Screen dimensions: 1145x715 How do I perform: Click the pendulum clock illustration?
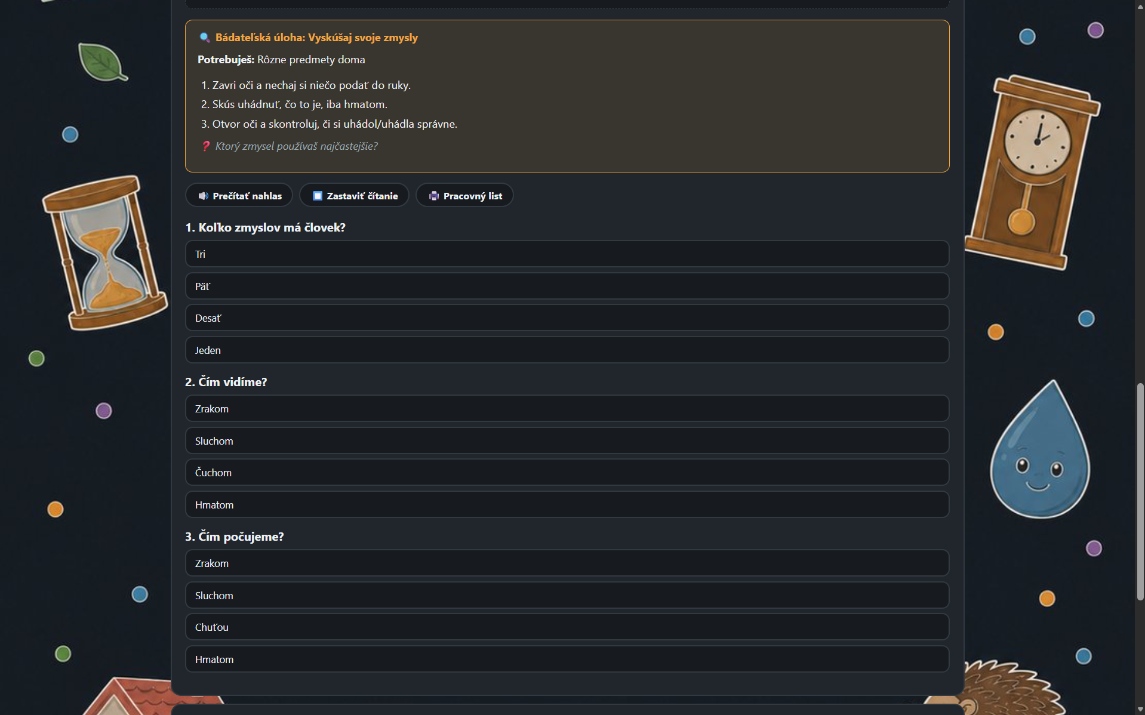tap(1033, 172)
